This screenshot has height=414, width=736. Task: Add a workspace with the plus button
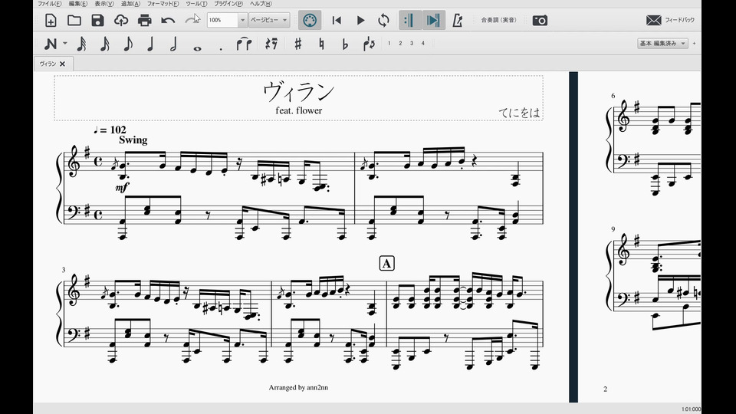pyautogui.click(x=695, y=43)
